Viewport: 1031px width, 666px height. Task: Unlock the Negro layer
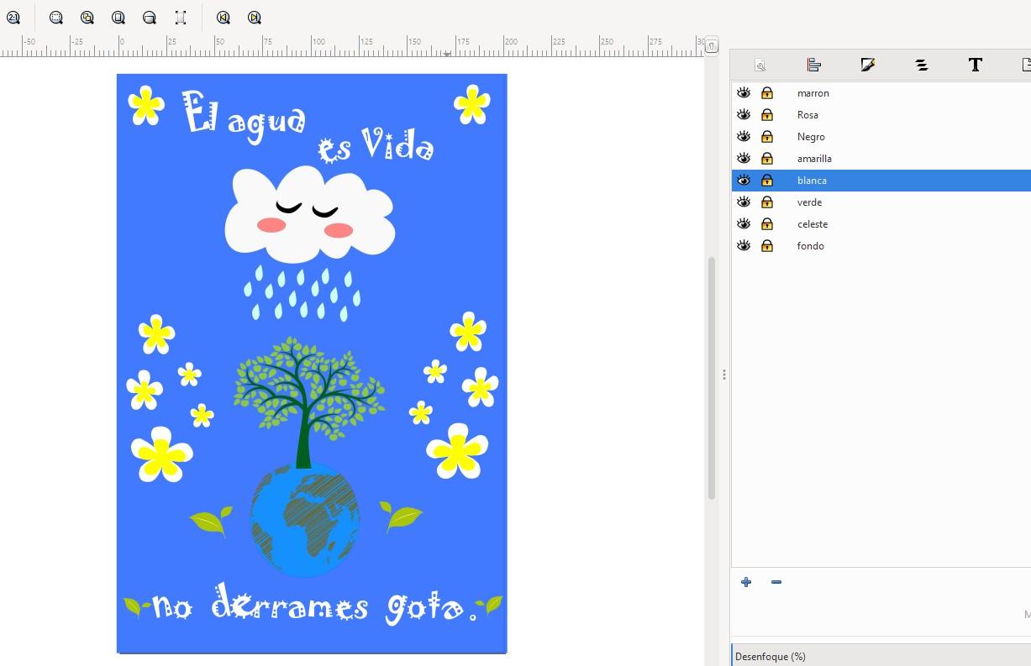click(x=767, y=137)
